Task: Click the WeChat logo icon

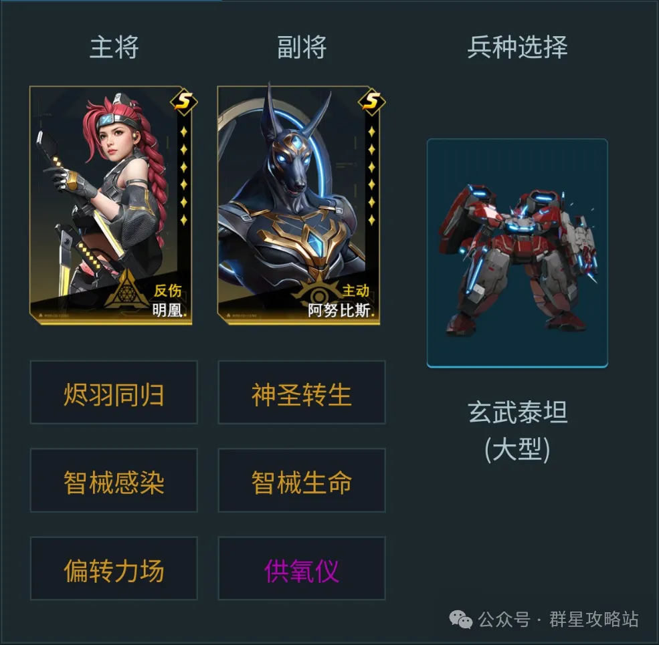Action: [461, 620]
